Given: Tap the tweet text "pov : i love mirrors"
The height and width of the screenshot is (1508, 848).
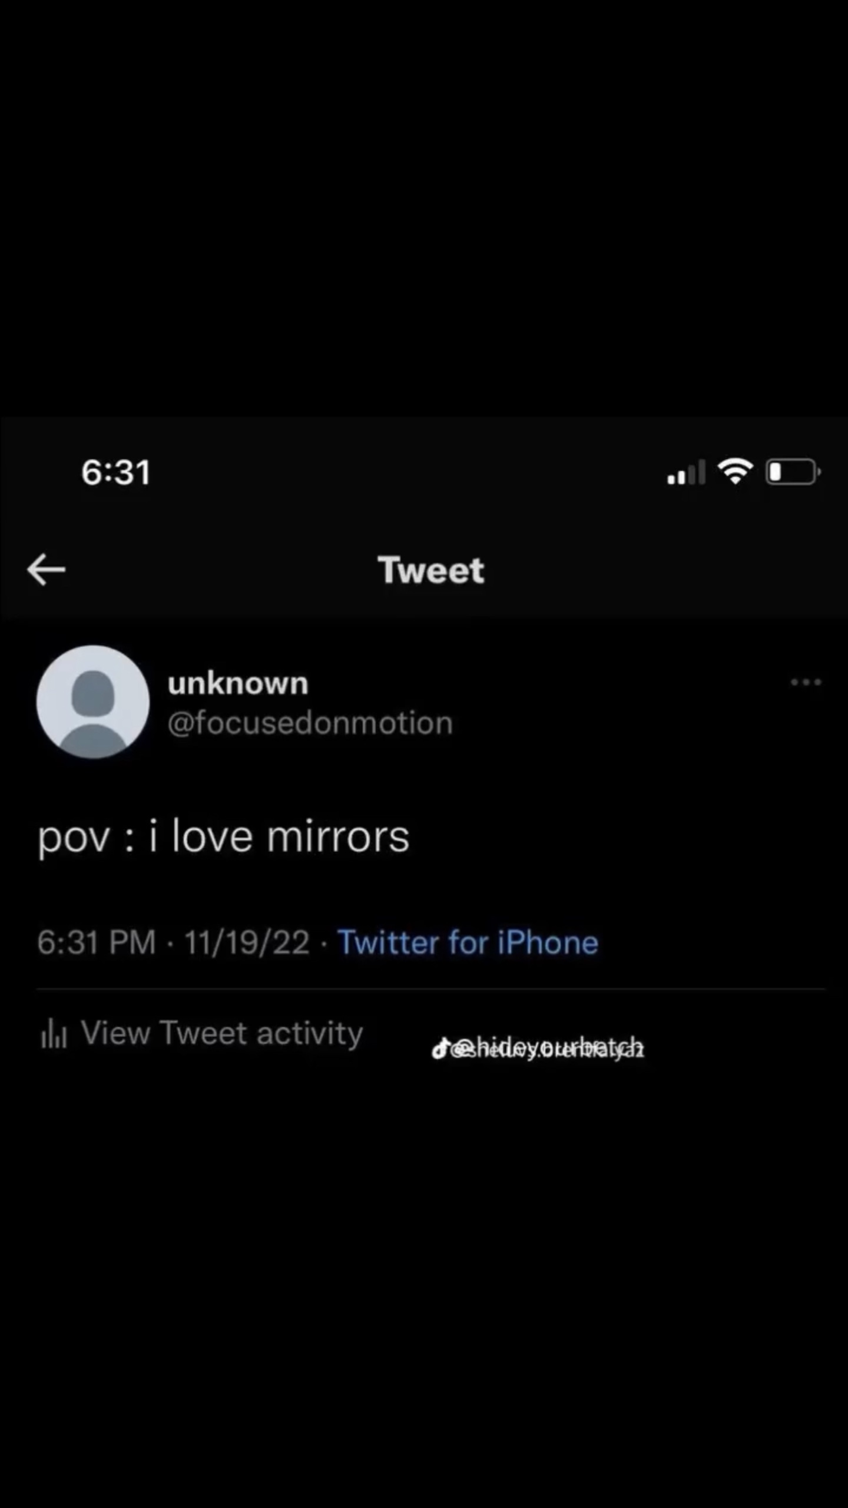Looking at the screenshot, I should coord(224,837).
